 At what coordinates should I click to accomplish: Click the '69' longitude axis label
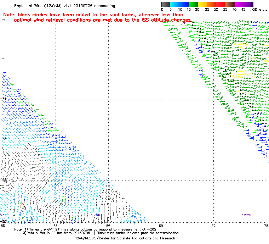pos(161,226)
